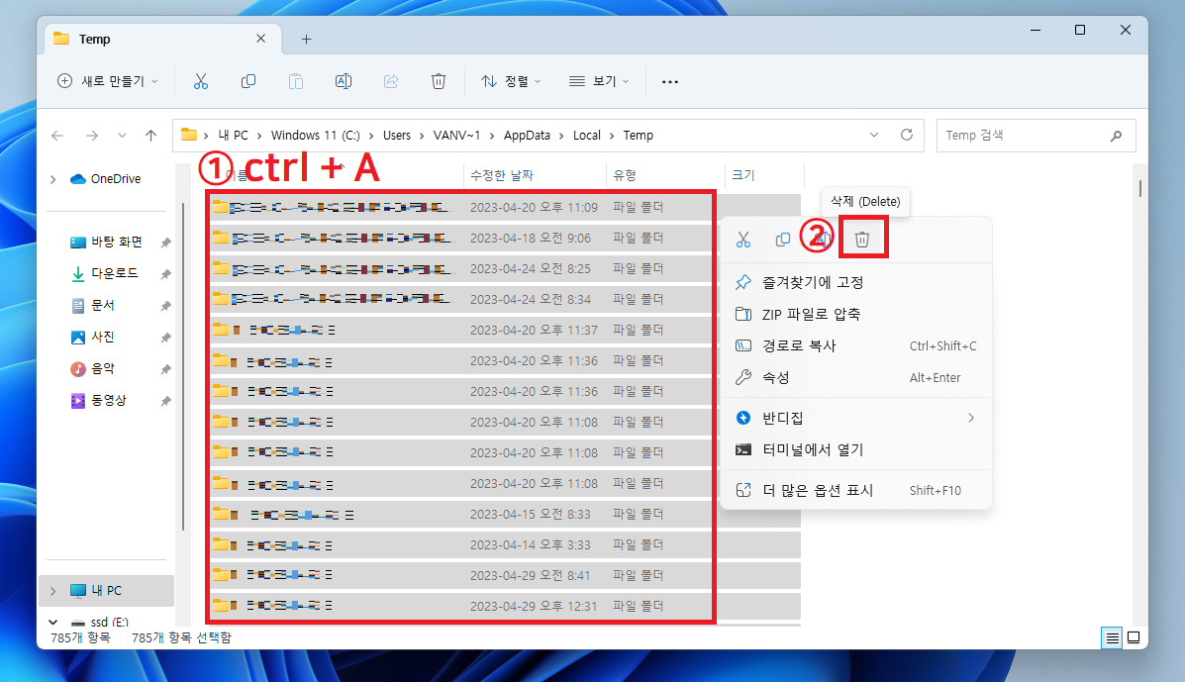Click 새로 만들기 to create a new item

click(106, 81)
